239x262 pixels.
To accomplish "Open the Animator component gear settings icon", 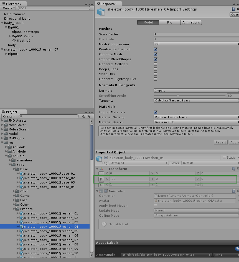I will (x=238, y=191).
